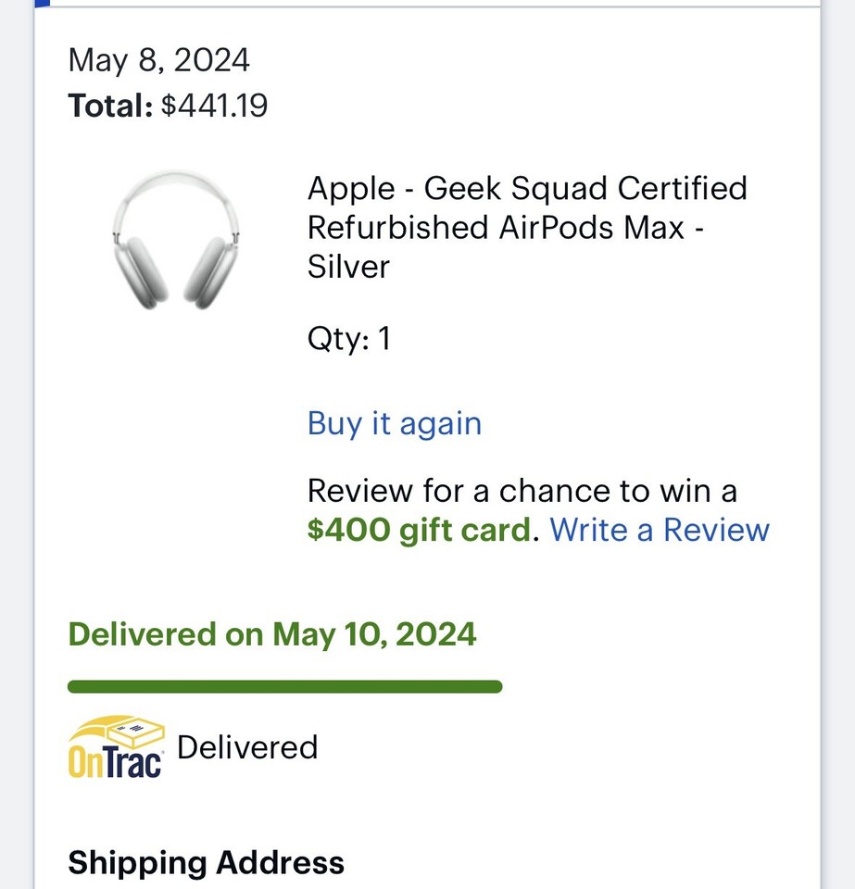This screenshot has width=855, height=889.
Task: Click the product title AirPods Max - Silver
Action: point(528,227)
